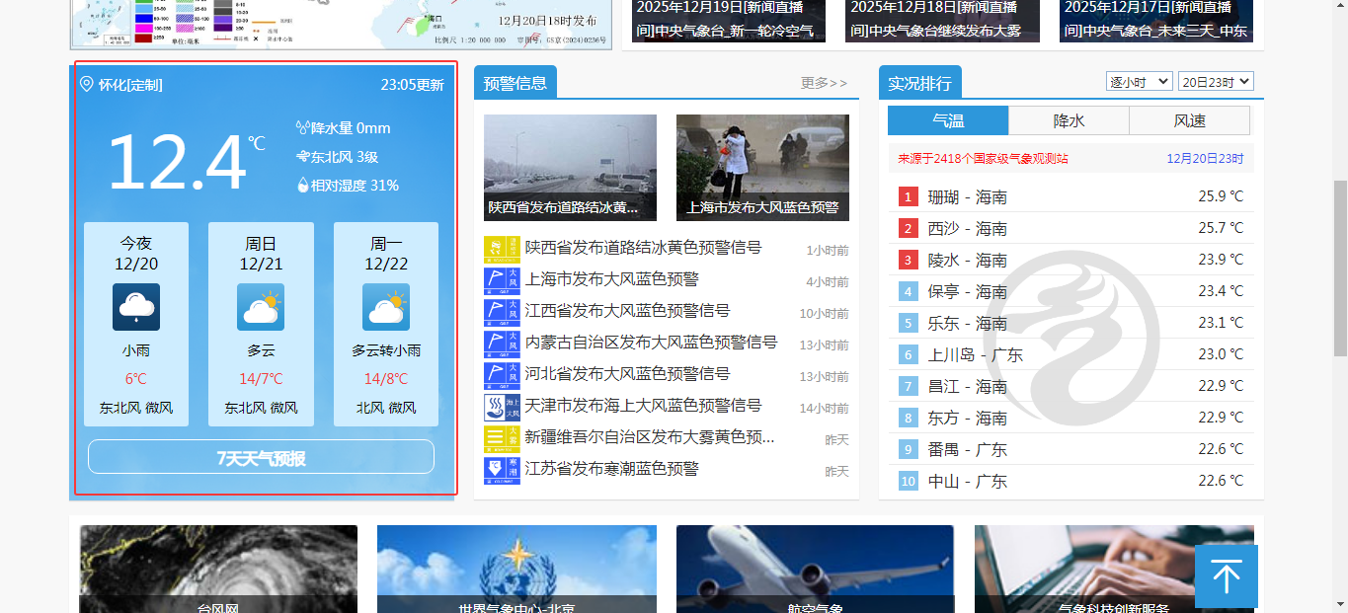Click rank 5 row 乐东 - 海南
1348x613 pixels.
coord(1071,323)
